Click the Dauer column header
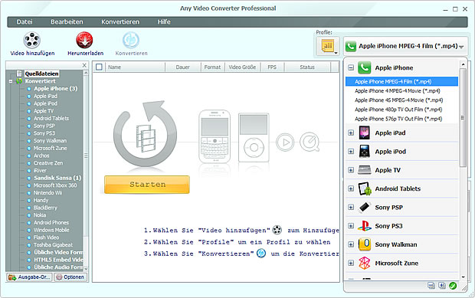The height and width of the screenshot is (298, 475). (183, 67)
